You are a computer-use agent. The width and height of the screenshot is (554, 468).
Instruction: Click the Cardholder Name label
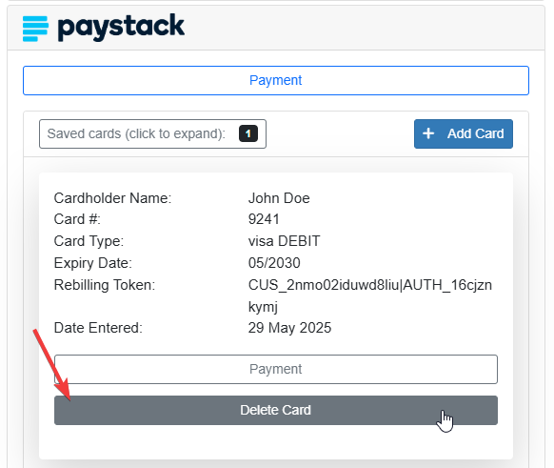coord(112,198)
